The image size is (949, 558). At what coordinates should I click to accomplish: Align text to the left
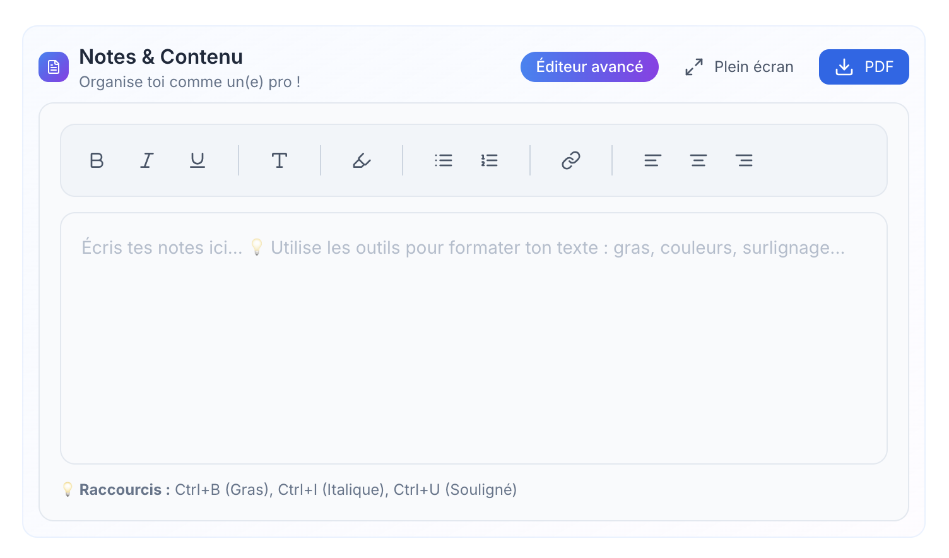652,160
